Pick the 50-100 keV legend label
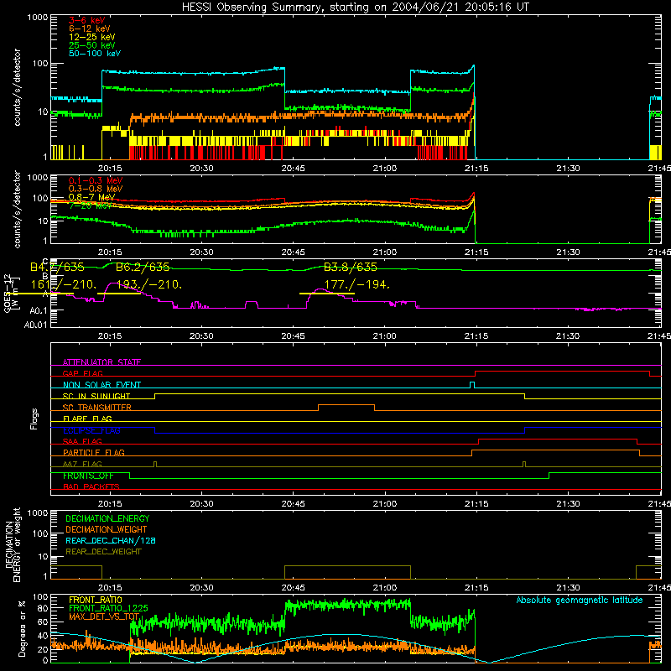 click(95, 54)
